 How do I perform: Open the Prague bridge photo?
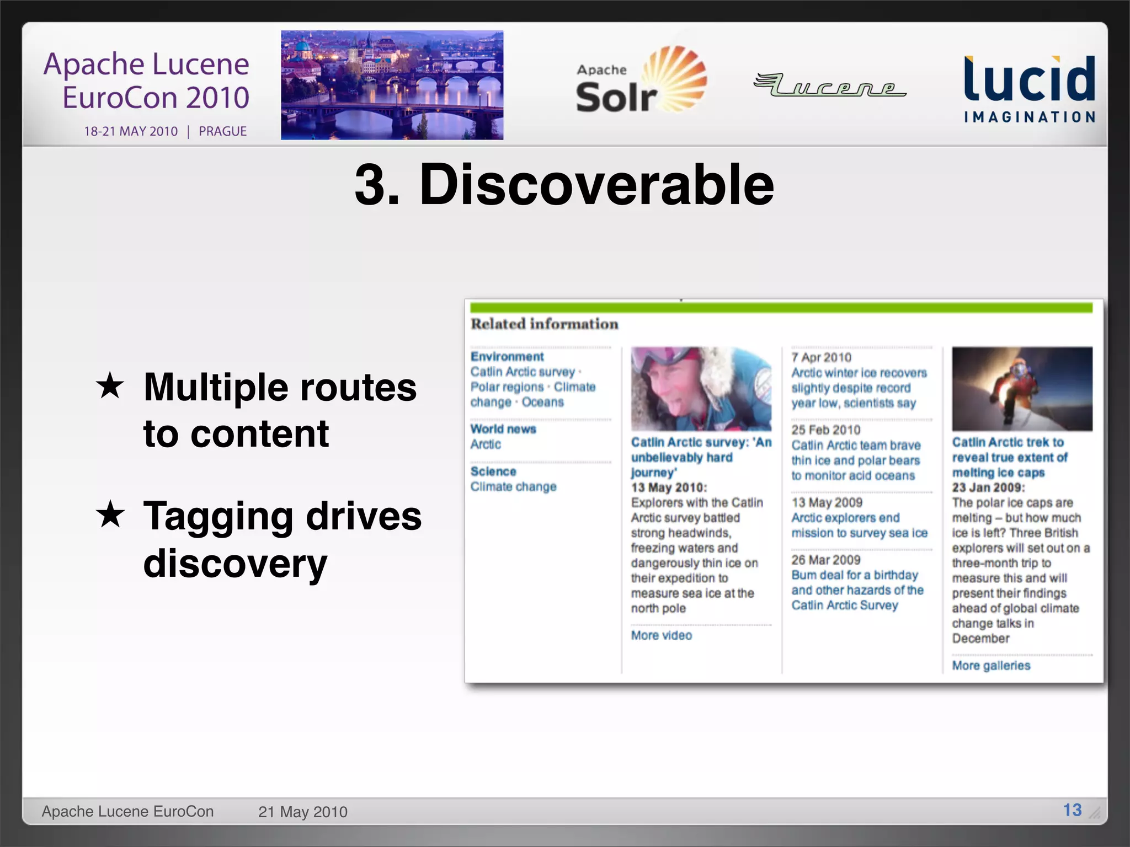click(x=392, y=85)
